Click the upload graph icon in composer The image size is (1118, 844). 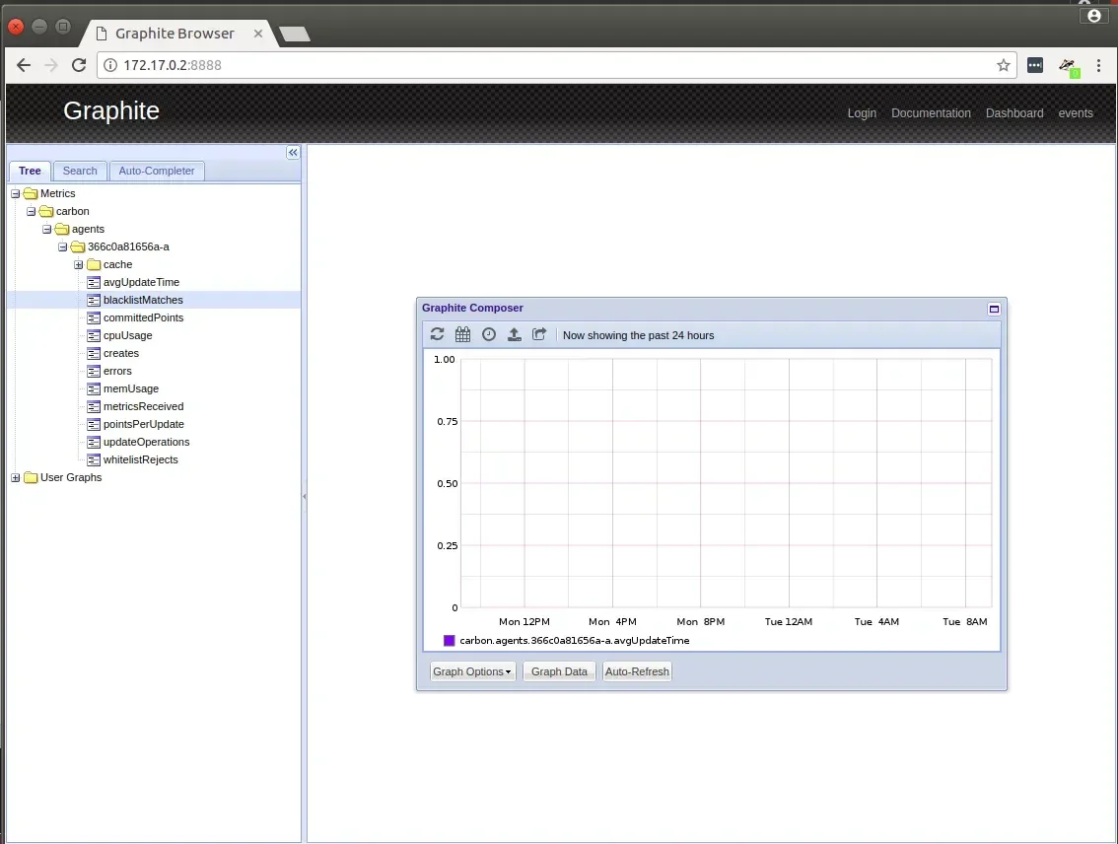(514, 334)
